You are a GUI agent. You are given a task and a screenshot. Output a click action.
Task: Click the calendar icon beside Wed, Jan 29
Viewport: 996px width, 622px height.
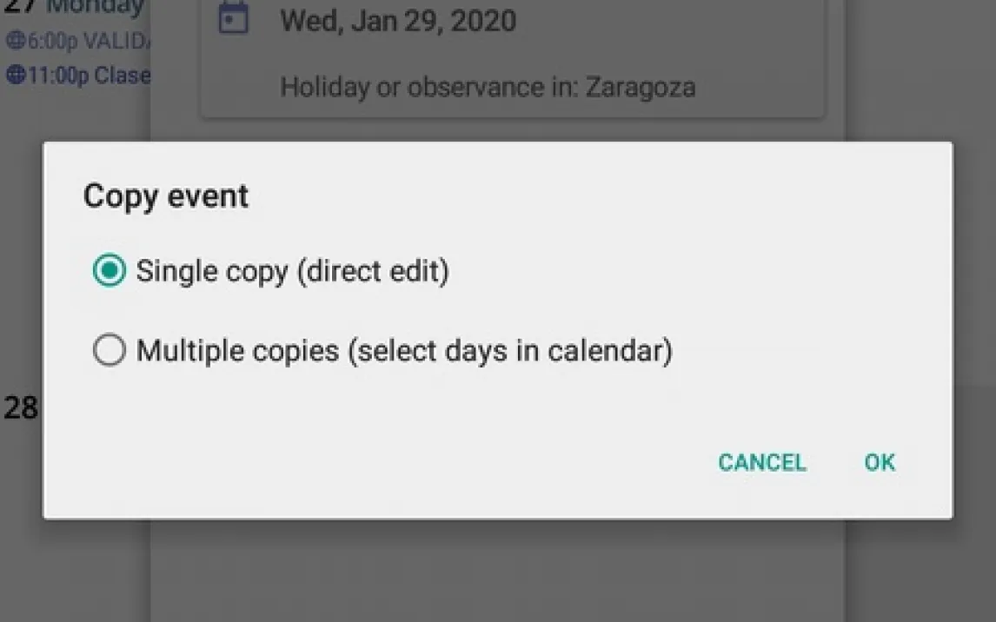coord(232,20)
